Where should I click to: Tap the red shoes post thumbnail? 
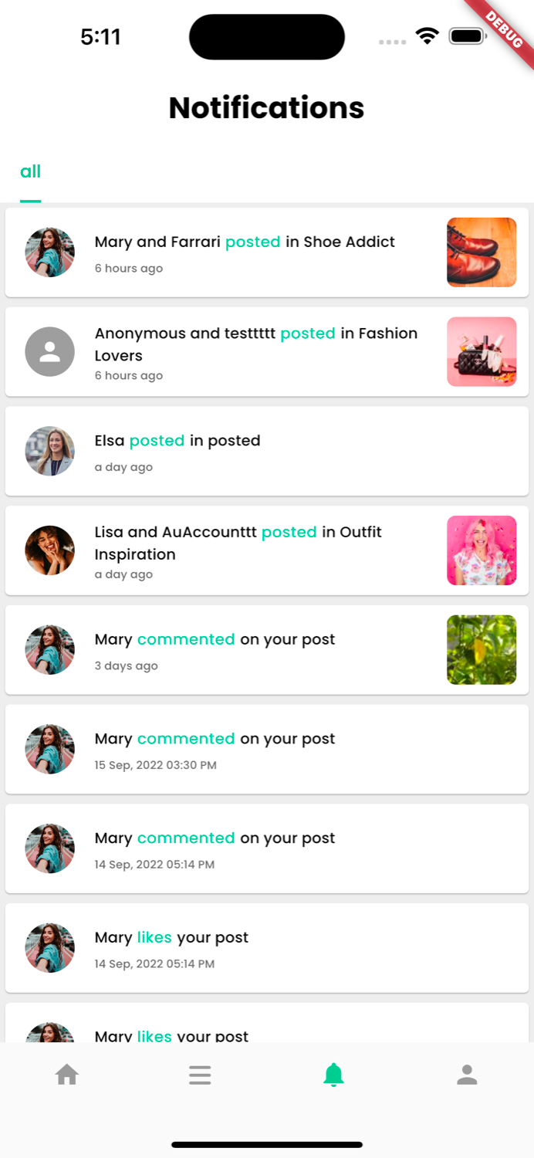[x=482, y=252]
